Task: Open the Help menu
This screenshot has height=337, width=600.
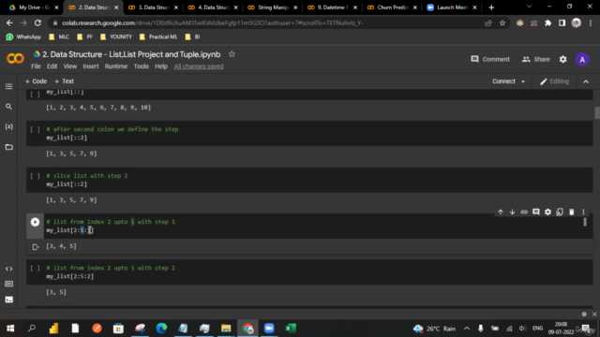Action: (161, 66)
